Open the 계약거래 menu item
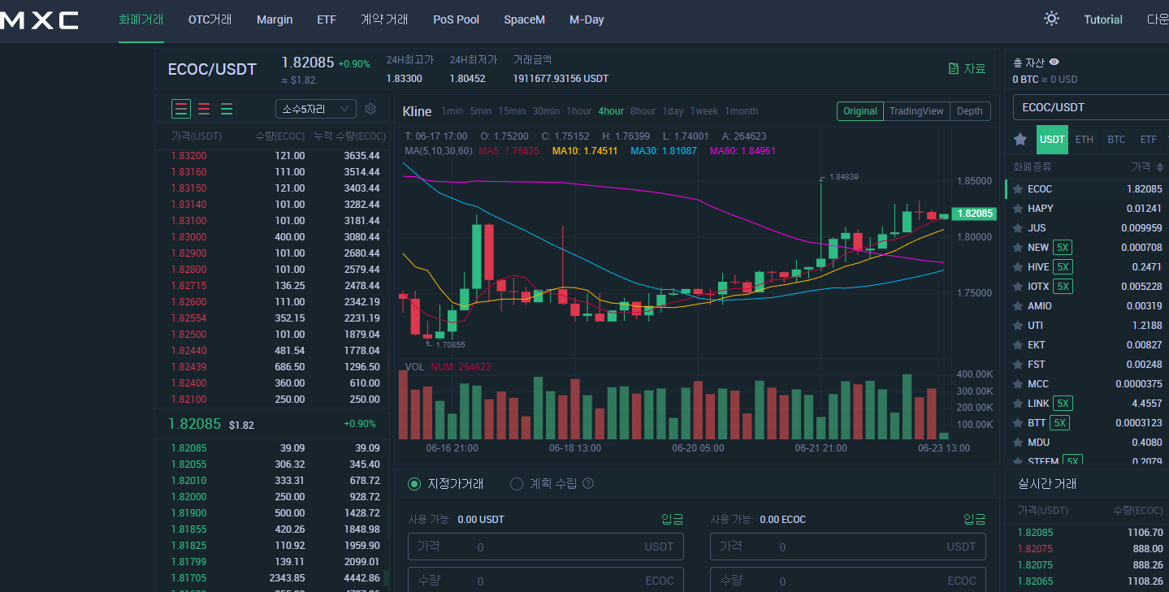The width and height of the screenshot is (1169, 592). coord(384,19)
